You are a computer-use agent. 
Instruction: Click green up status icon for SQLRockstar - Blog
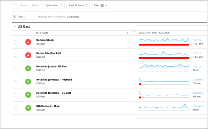coord(28,108)
